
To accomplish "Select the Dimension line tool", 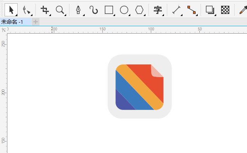I will point(176,10).
